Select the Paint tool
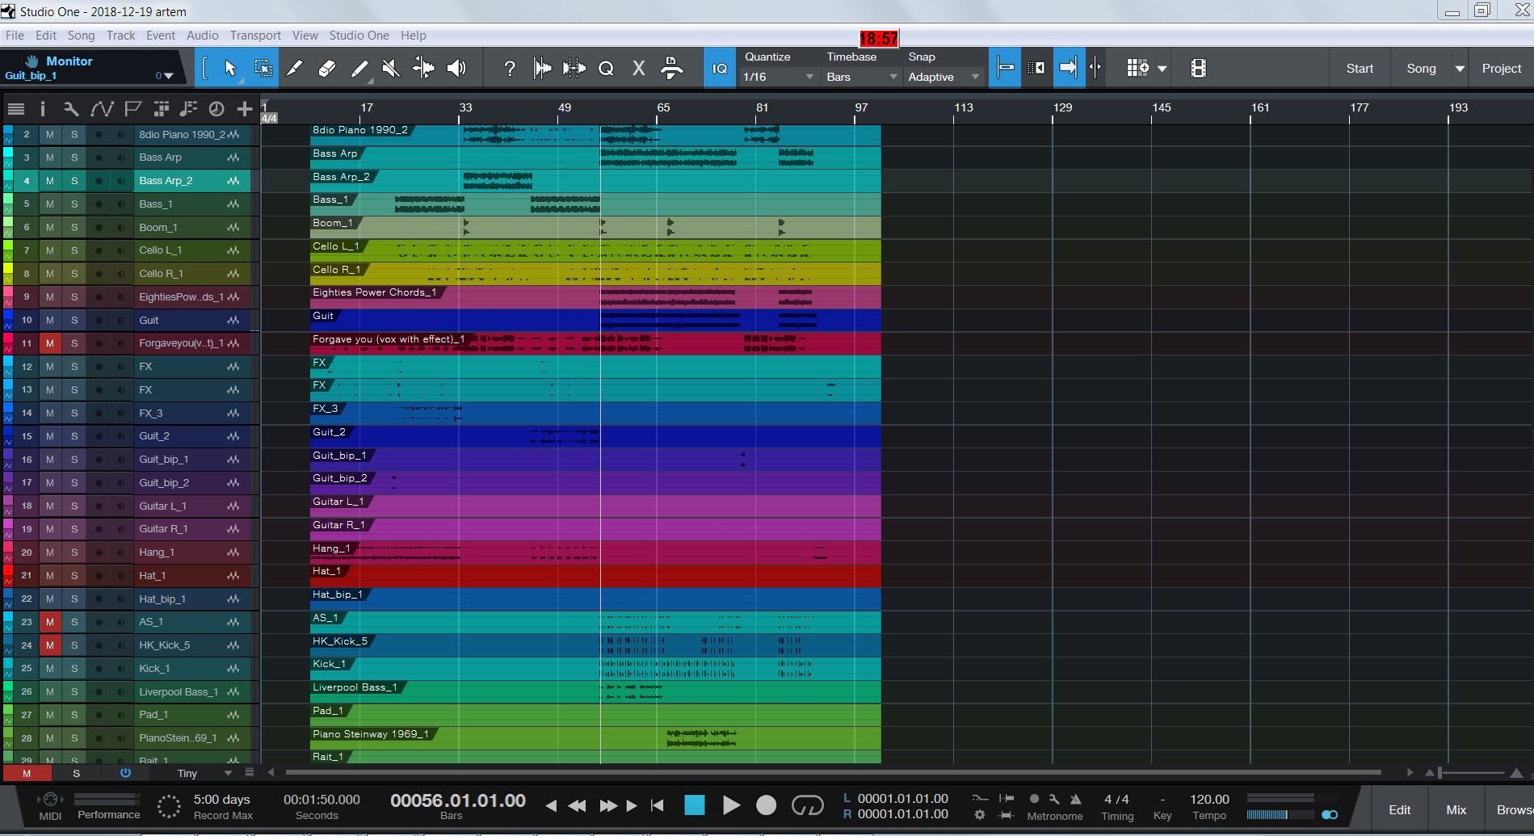Image resolution: width=1534 pixels, height=836 pixels. (x=359, y=69)
